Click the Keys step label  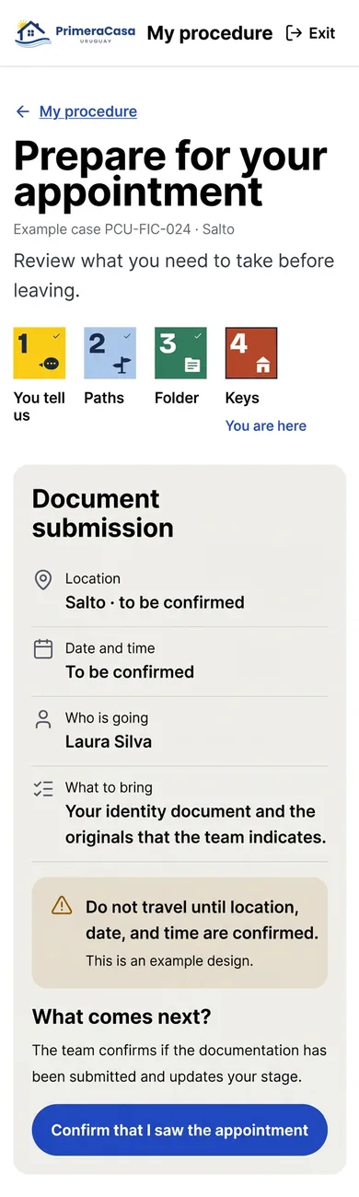pos(242,398)
